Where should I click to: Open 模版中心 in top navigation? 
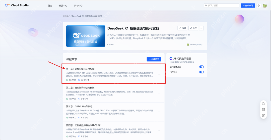[x=63, y=6]
